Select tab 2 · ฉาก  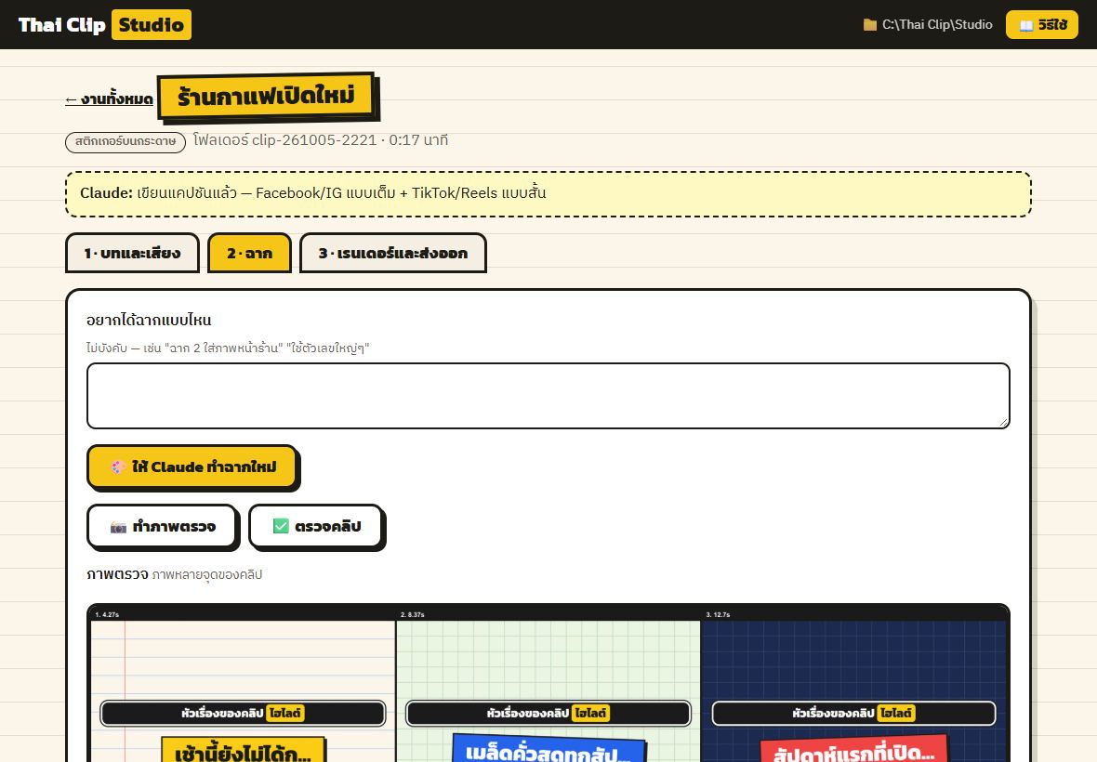tap(250, 253)
